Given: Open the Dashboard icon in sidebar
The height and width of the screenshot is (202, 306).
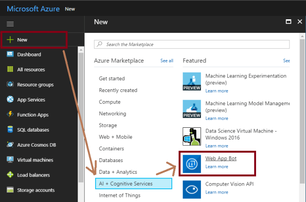Looking at the screenshot, I should coord(10,54).
